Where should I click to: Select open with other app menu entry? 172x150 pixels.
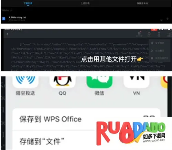(x=159, y=58)
